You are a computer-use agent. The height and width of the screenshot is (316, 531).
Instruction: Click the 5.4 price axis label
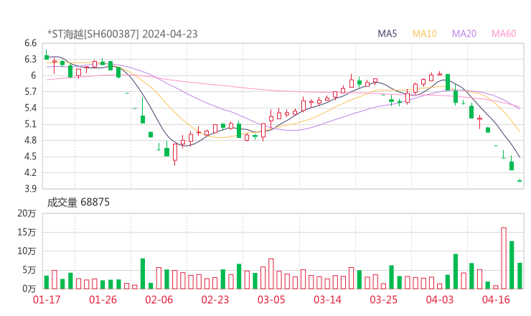[x=30, y=108]
